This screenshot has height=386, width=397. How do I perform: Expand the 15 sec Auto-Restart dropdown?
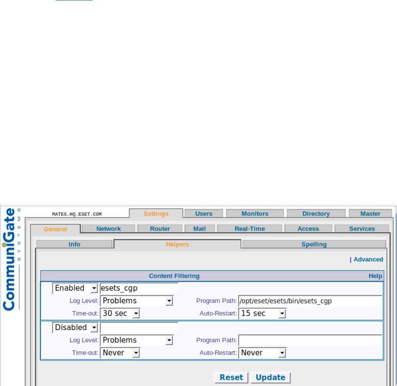coord(262,313)
